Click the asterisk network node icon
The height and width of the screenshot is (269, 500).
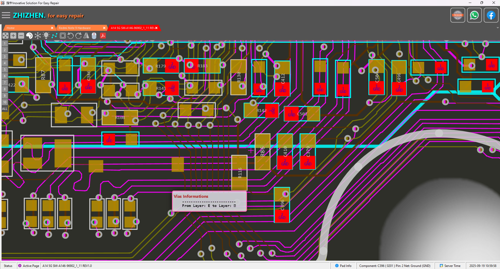38,35
